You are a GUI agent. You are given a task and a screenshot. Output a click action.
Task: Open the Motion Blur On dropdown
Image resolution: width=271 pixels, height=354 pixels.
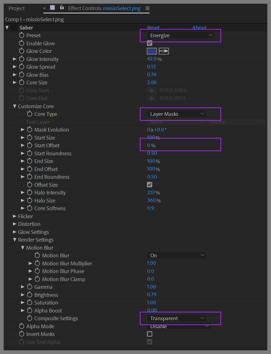177,255
